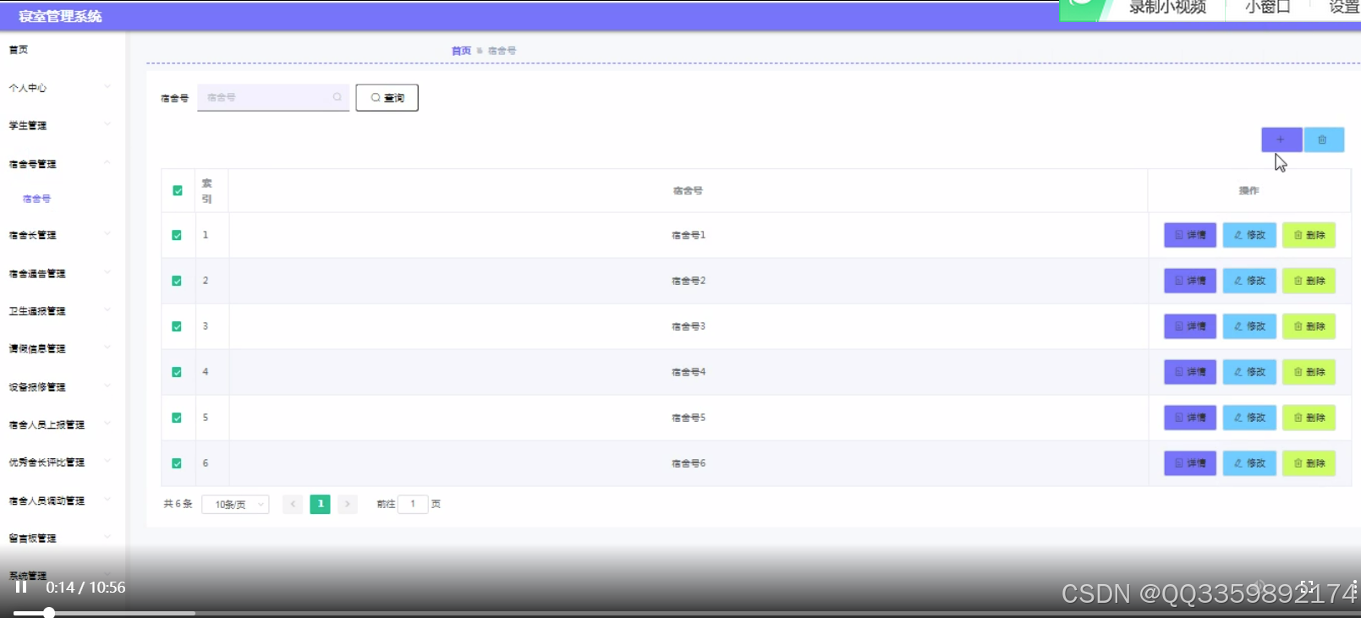Go to the previous page with the left arrow
The width and height of the screenshot is (1361, 618).
point(293,504)
